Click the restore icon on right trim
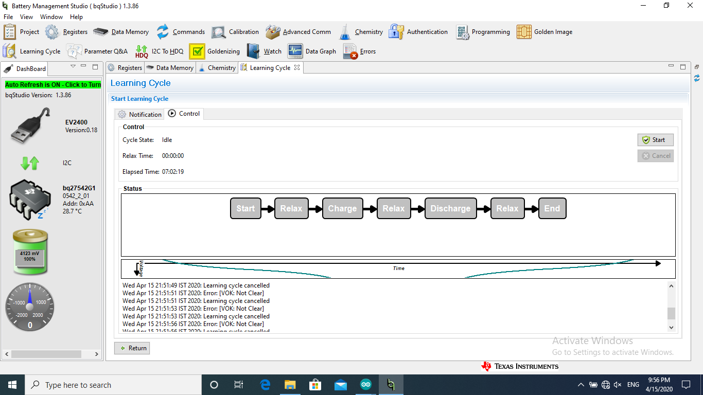 point(697,67)
